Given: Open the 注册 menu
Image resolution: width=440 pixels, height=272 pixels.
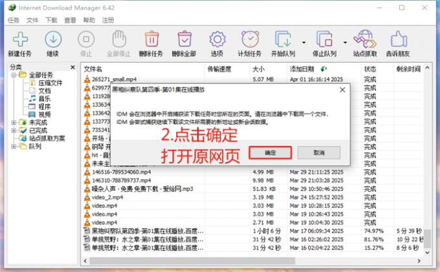Looking at the screenshot, I should tap(108, 20).
